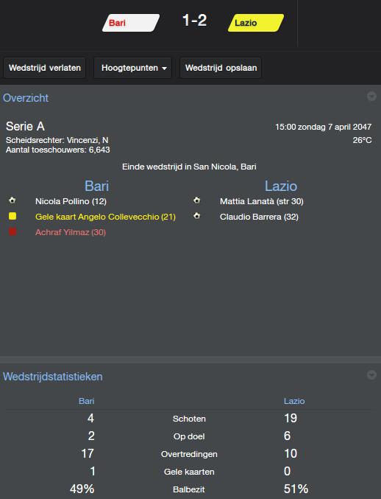Collapse the Wedstrijdstatistieken panel arrow
Viewport: 381px width, 499px height.
(x=371, y=375)
